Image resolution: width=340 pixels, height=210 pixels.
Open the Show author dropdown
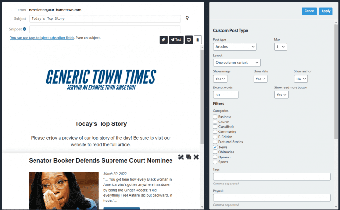[x=301, y=79]
